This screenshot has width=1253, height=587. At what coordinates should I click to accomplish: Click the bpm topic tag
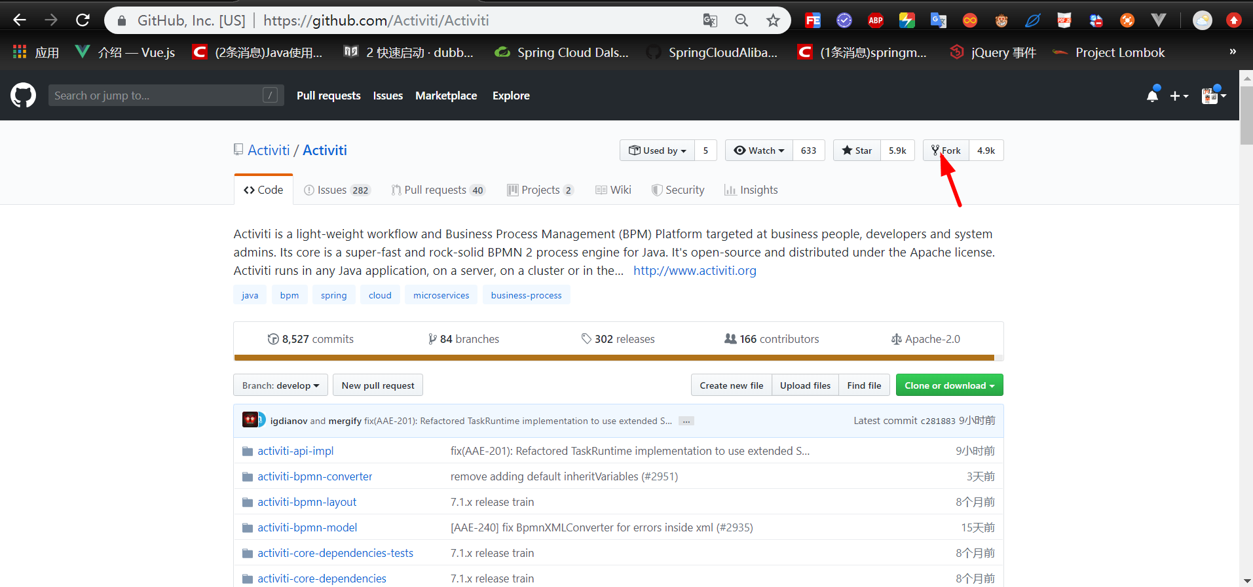pyautogui.click(x=290, y=295)
